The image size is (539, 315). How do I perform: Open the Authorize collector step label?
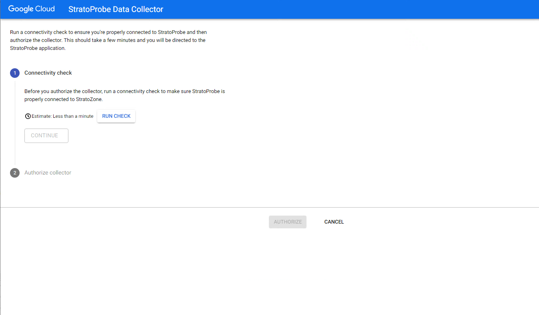tap(48, 173)
